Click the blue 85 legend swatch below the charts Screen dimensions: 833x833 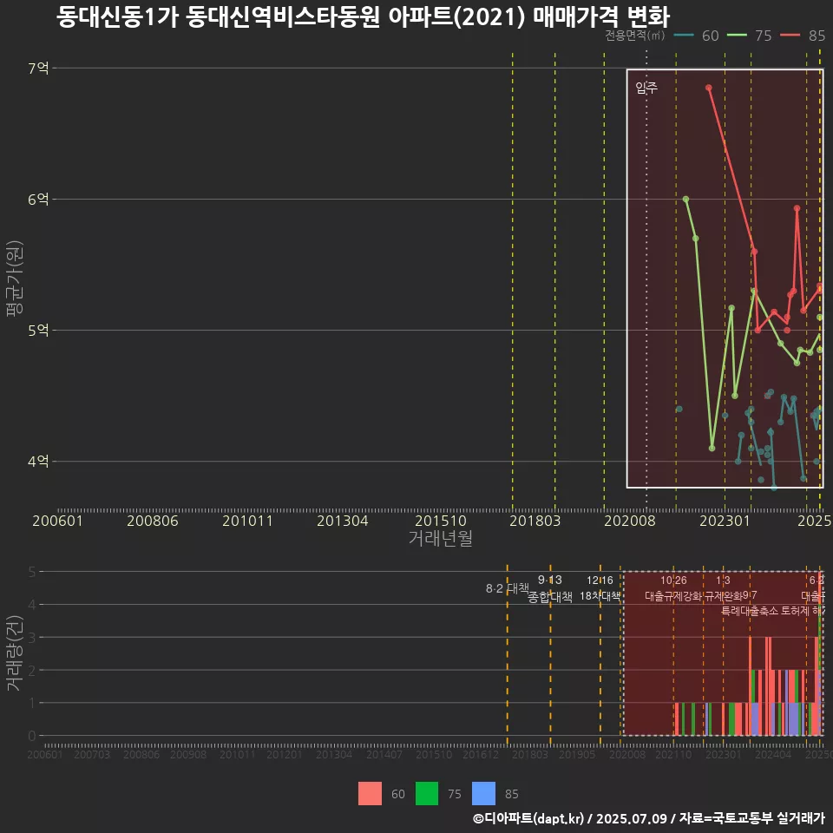coord(483,793)
